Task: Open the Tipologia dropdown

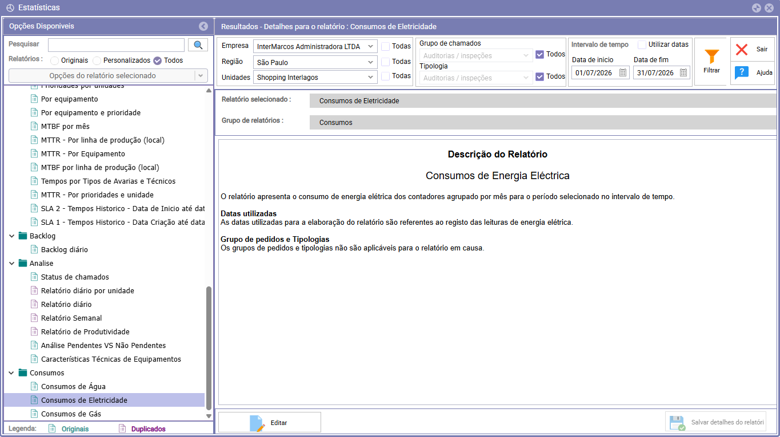Action: point(476,78)
